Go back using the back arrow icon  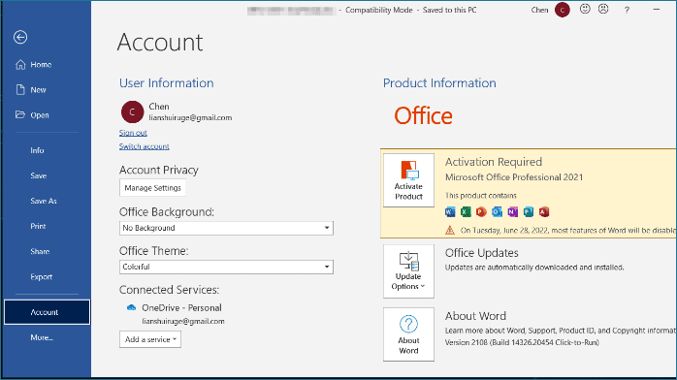click(x=20, y=38)
